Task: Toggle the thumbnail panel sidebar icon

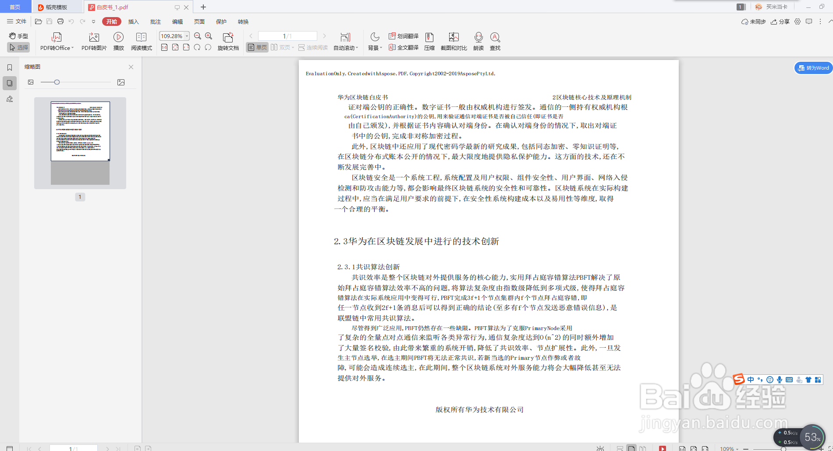Action: tap(10, 83)
